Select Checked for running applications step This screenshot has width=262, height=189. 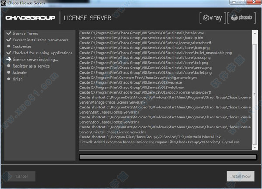coord(42,53)
